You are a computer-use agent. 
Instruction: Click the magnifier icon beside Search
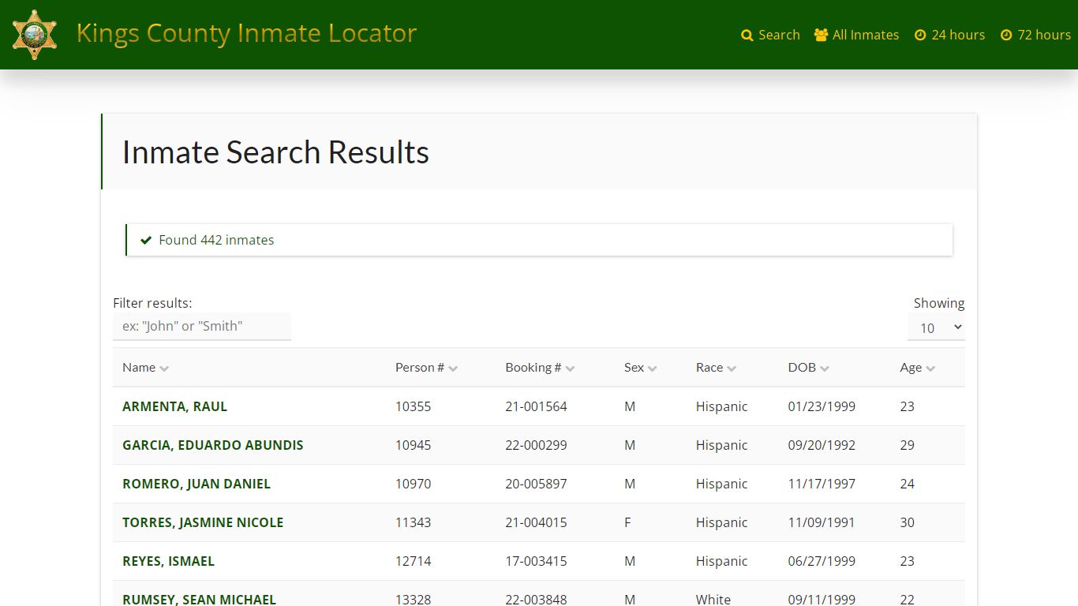[747, 36]
